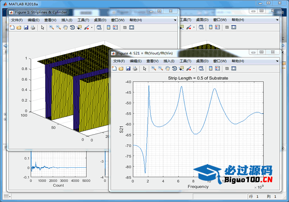Select Zoom In tool in Figure 1

(52, 27)
